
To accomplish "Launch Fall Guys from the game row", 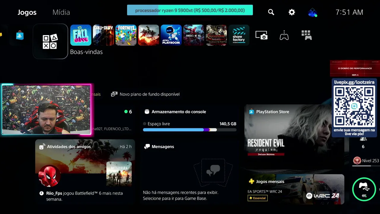I will click(81, 35).
